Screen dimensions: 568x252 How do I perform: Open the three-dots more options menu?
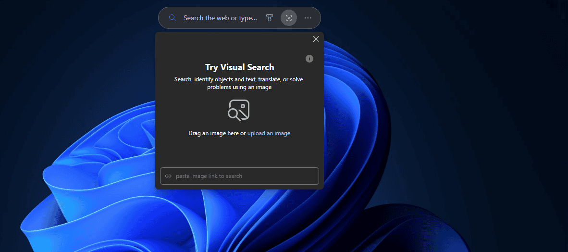[308, 18]
